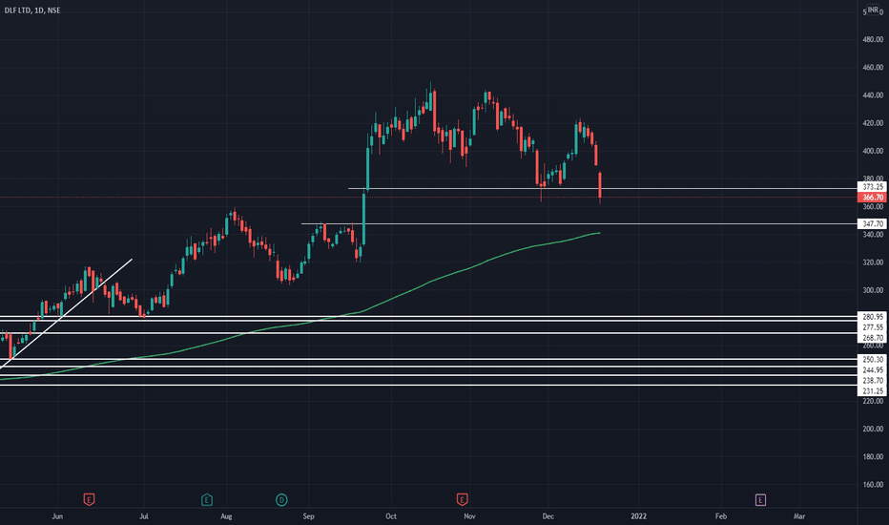Click the Jun label on the time axis
This screenshot has width=889, height=525.
[57, 516]
